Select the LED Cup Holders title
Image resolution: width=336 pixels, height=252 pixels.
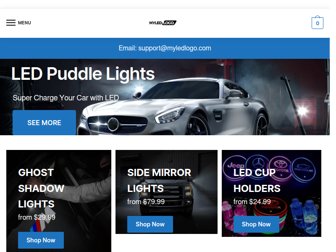tap(257, 181)
